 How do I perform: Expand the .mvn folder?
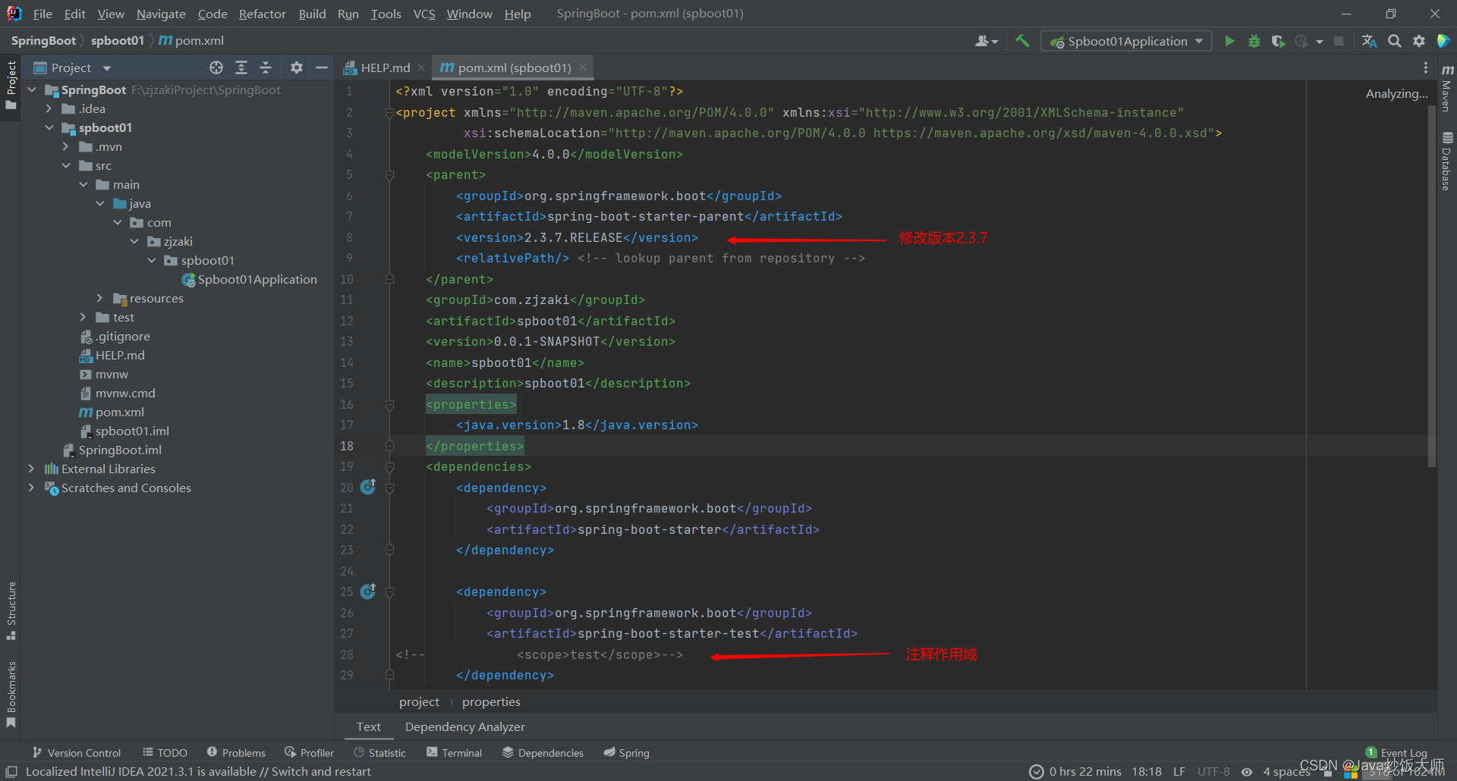[x=65, y=146]
